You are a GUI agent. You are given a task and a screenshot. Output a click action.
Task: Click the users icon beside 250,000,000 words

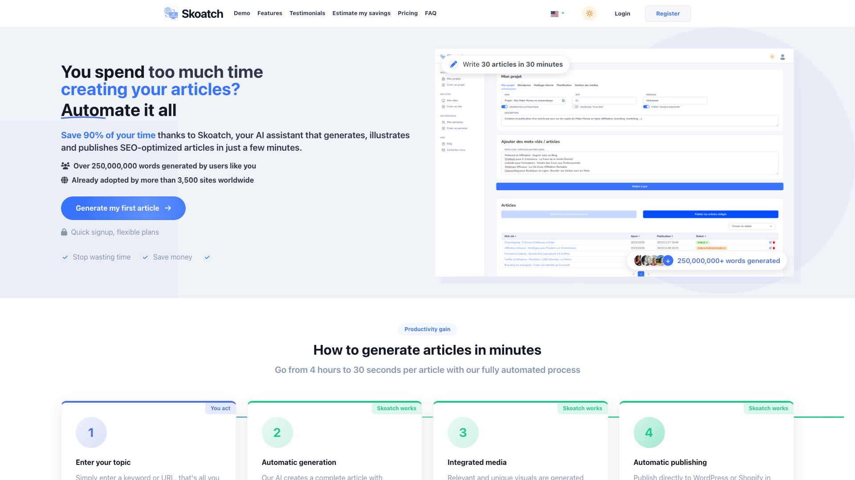tap(65, 166)
